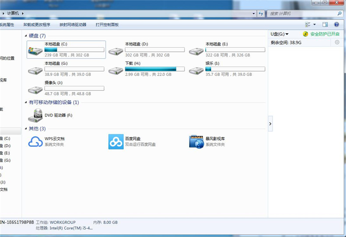Screen dimensions: 346x237
Task: Open 暴风影视库 folder icon
Action: pyautogui.click(x=196, y=141)
